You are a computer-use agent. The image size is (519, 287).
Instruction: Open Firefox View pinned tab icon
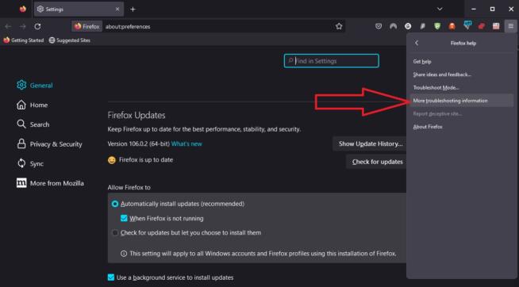pyautogui.click(x=22, y=9)
